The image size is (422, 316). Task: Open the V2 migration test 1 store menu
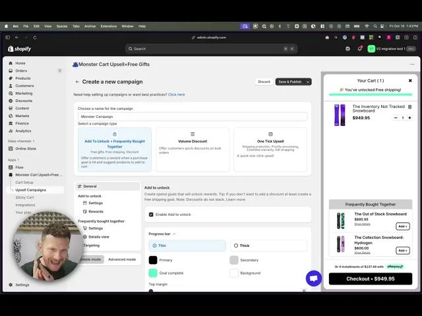[391, 49]
